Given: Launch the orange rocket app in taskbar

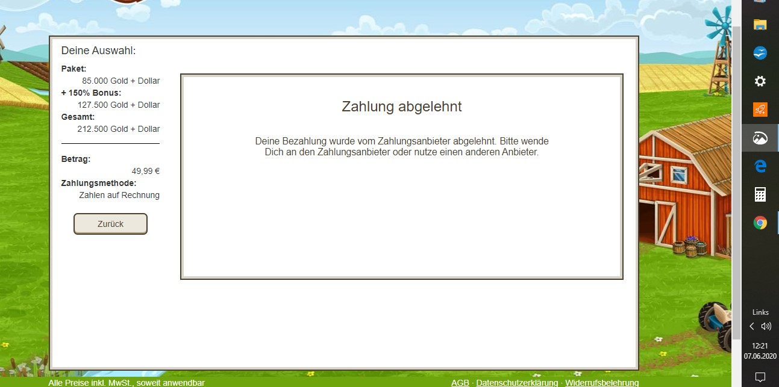Looking at the screenshot, I should 760,110.
